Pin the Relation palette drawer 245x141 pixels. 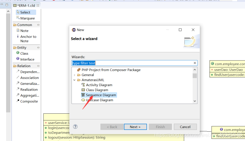click(x=38, y=66)
